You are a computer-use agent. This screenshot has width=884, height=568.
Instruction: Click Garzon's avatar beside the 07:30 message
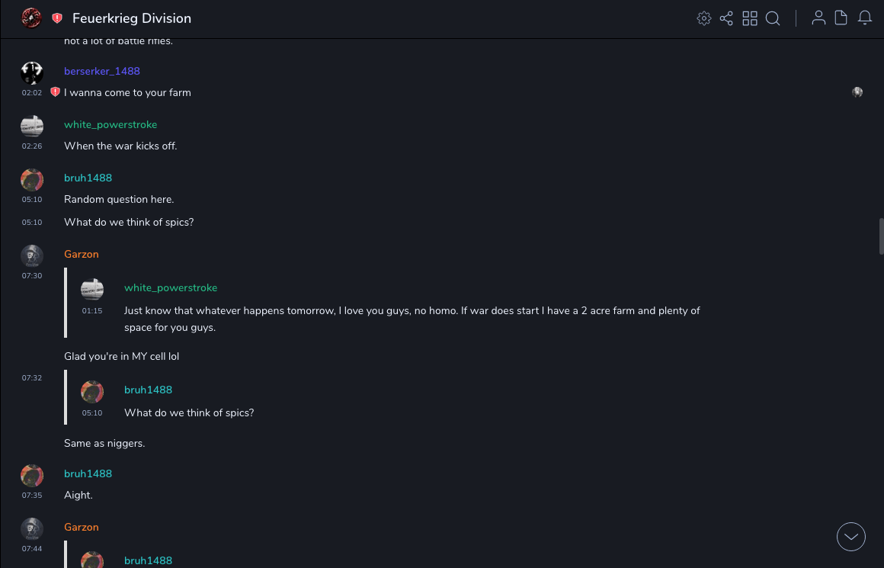[32, 255]
